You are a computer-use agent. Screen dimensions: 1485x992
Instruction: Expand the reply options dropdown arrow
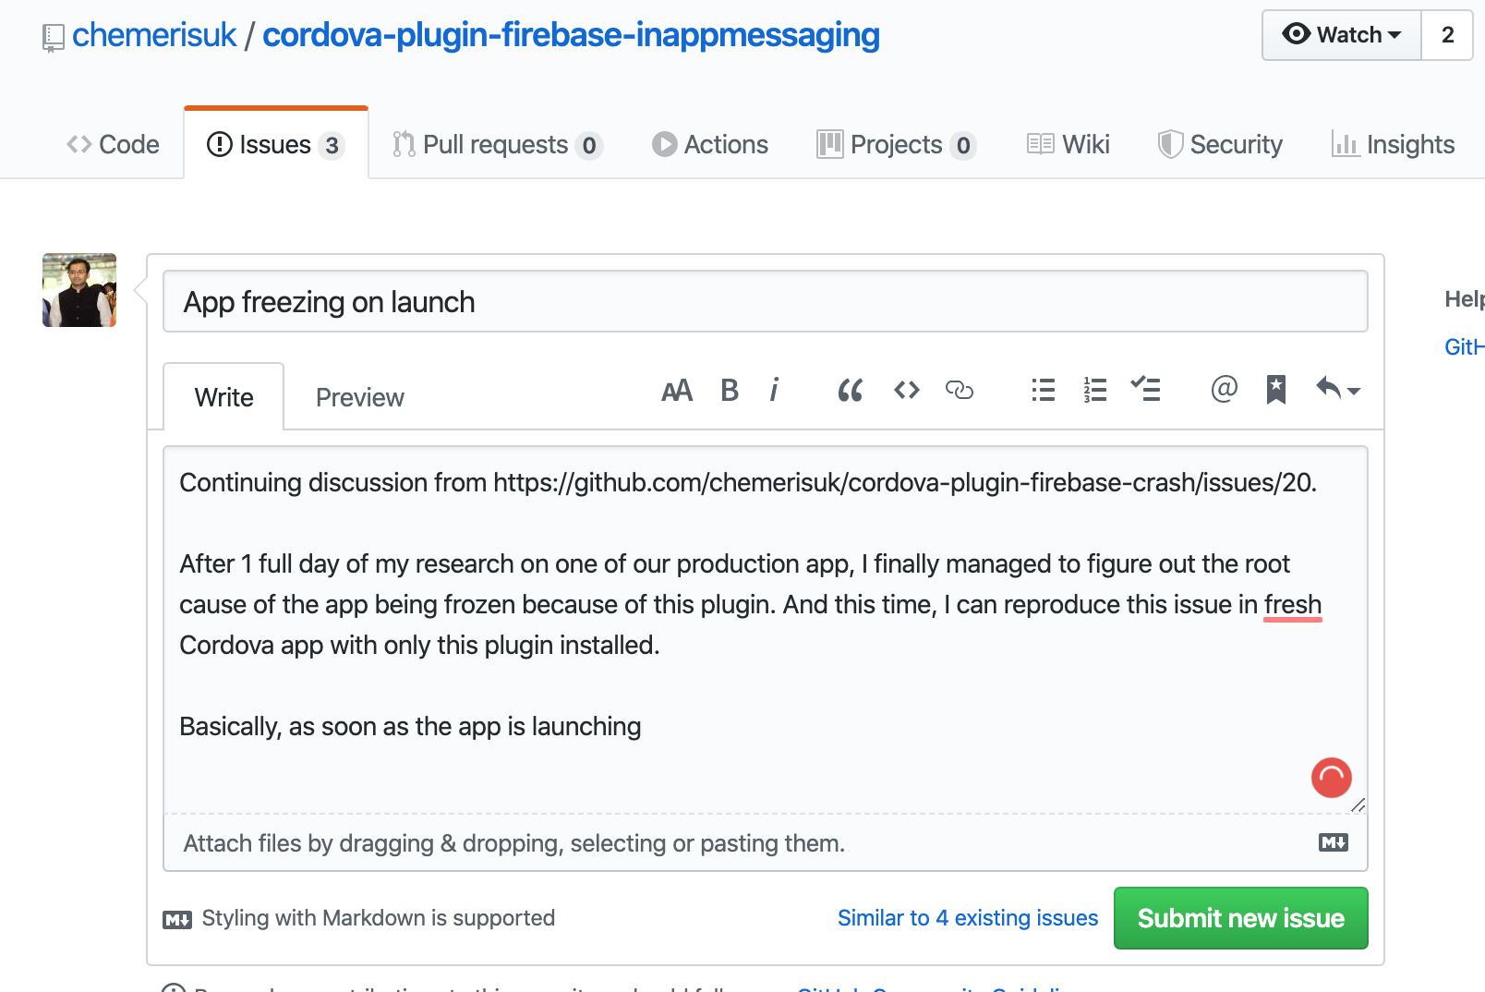[1352, 390]
